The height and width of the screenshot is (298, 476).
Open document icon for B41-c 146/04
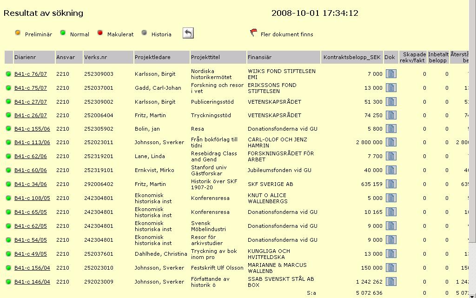click(x=391, y=282)
